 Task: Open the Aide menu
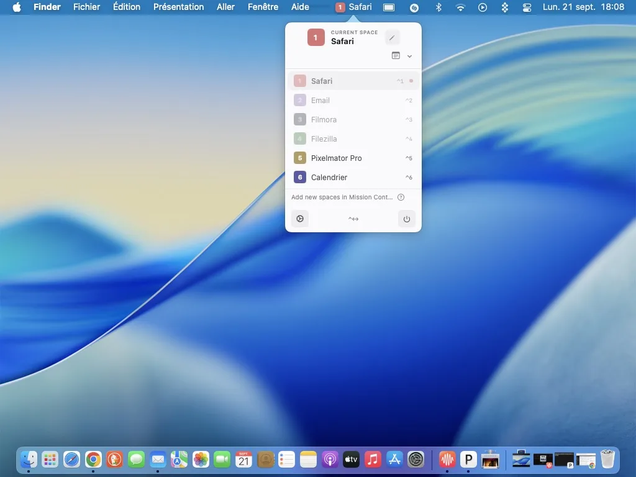click(x=300, y=7)
